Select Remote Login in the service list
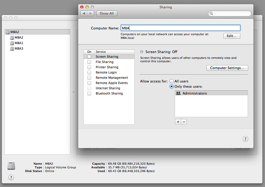This screenshot has width=265, height=187. tap(109, 72)
